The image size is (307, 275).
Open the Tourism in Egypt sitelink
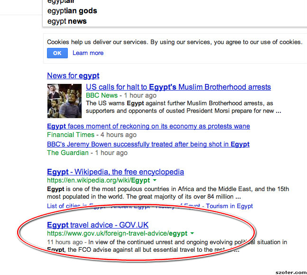[x=229, y=206]
